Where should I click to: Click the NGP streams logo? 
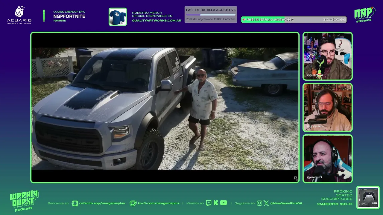[x=364, y=15]
